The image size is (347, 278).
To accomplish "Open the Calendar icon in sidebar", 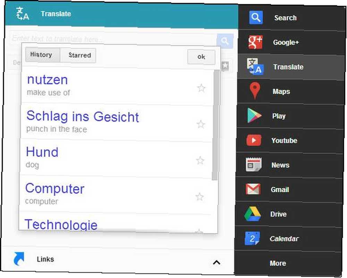I will click(x=252, y=238).
